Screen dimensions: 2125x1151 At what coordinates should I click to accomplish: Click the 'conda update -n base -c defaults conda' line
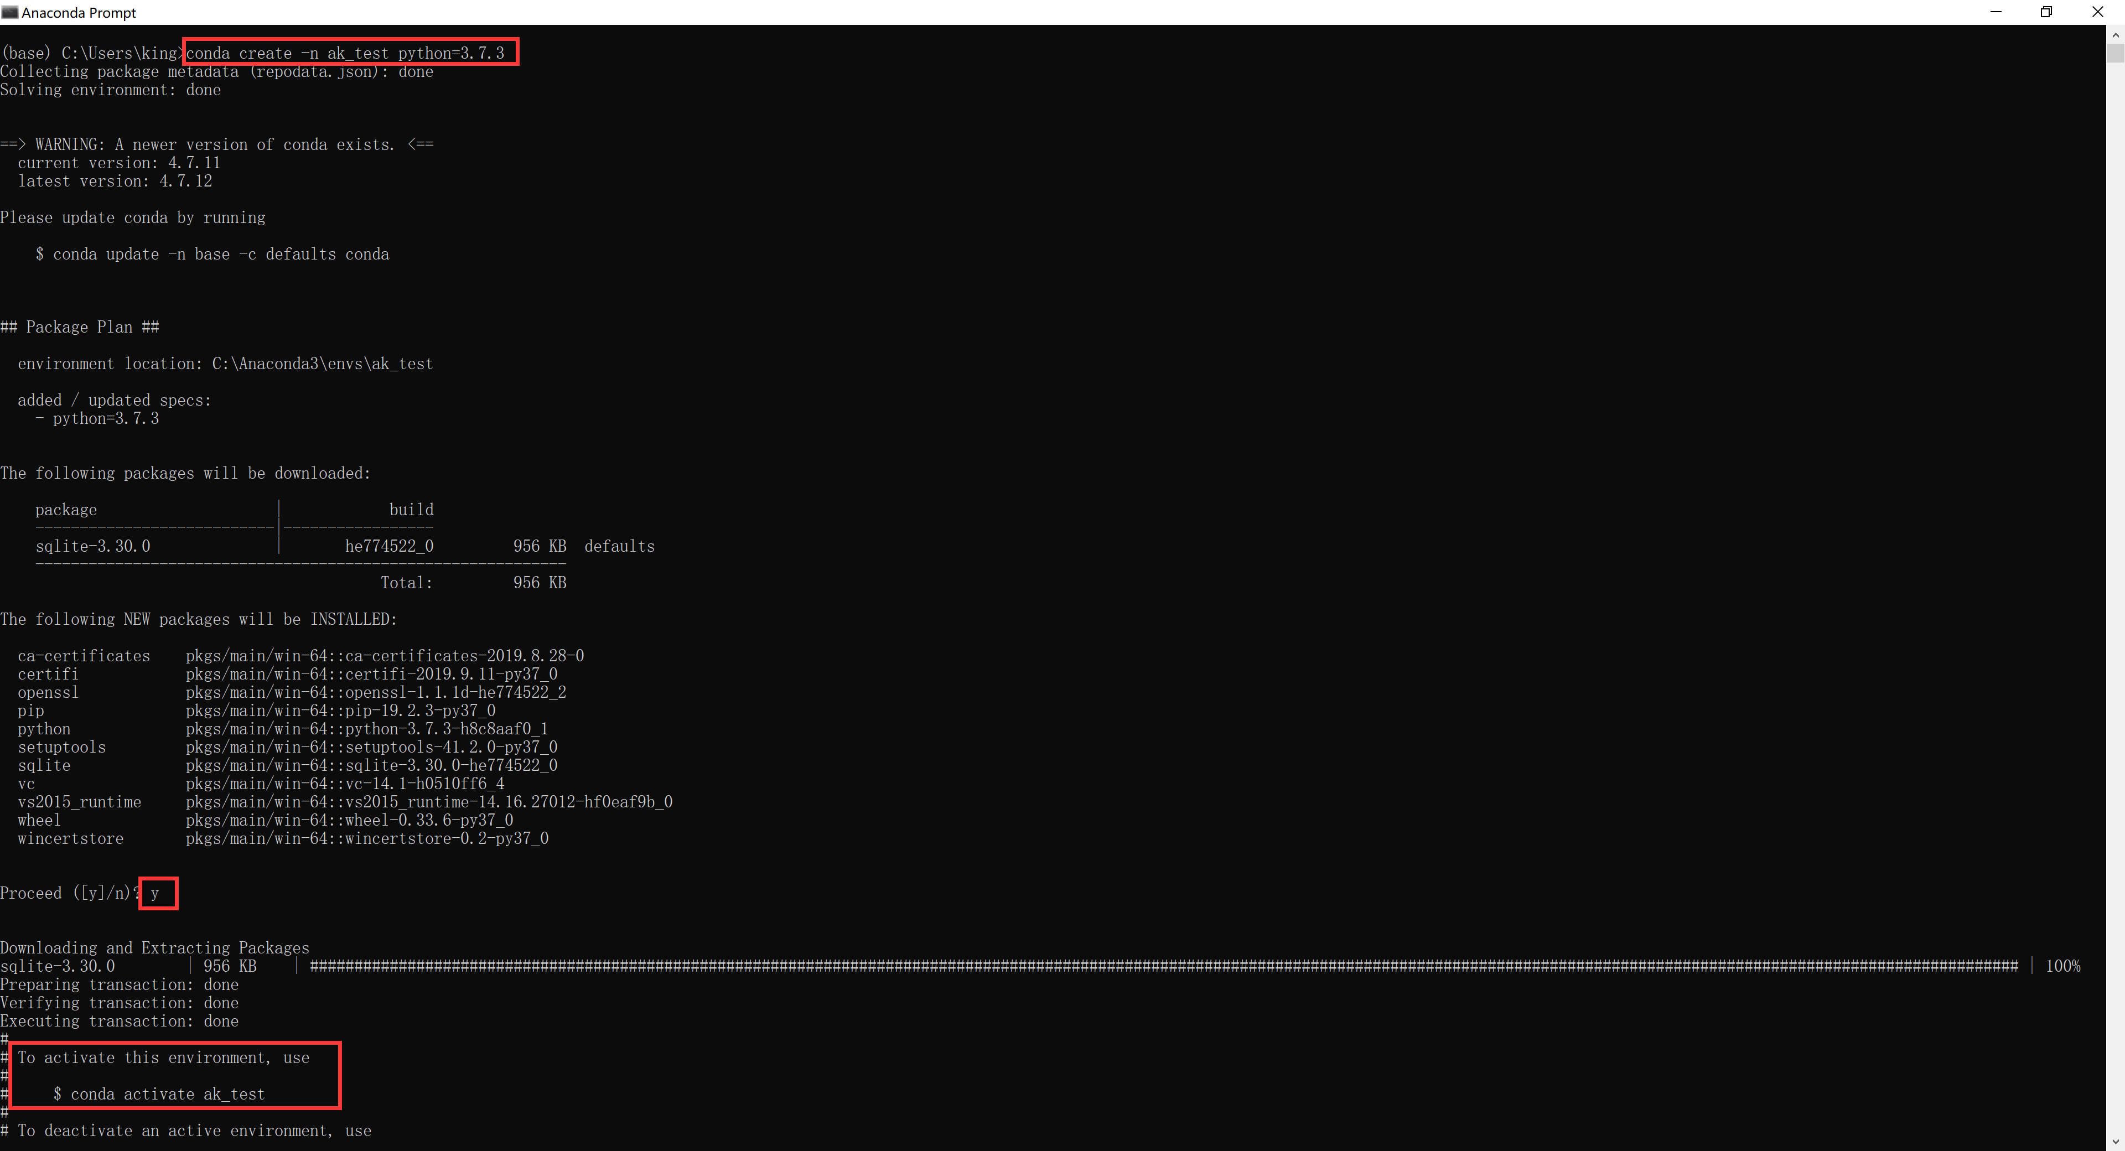point(212,254)
